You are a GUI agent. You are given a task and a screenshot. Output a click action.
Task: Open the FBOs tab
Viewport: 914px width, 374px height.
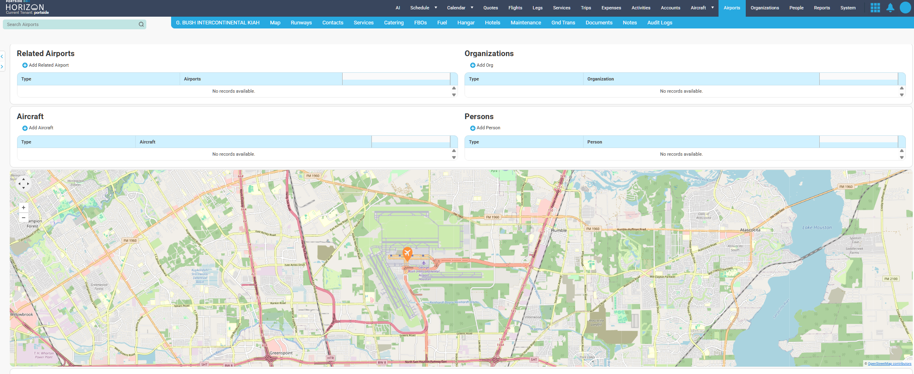tap(420, 23)
